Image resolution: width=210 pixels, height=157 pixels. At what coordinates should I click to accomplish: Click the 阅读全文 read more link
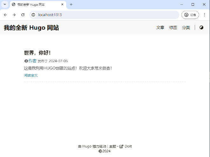point(31,75)
